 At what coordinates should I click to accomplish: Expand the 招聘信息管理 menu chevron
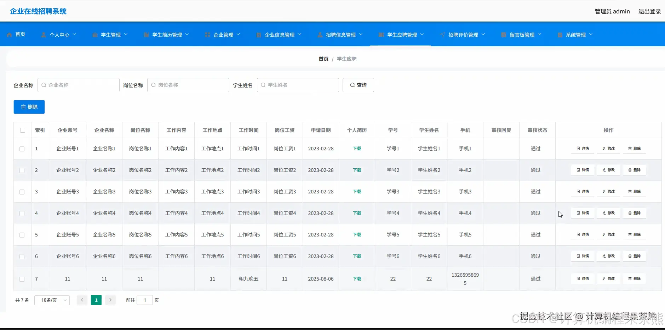point(361,34)
